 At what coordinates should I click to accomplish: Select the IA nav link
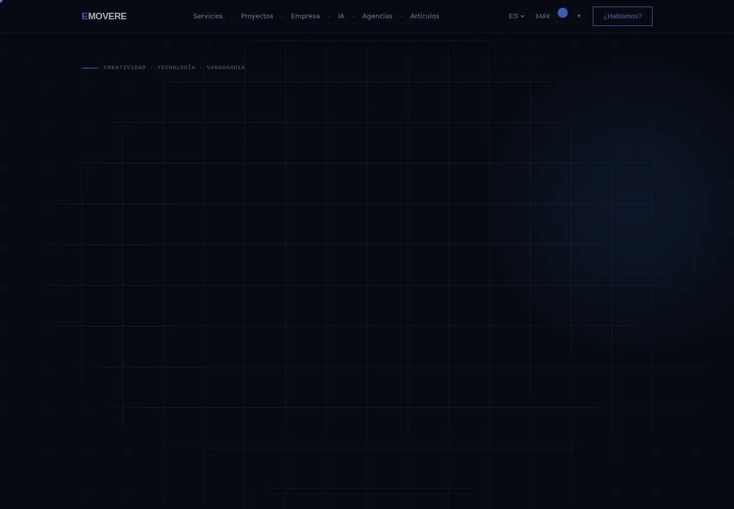341,16
